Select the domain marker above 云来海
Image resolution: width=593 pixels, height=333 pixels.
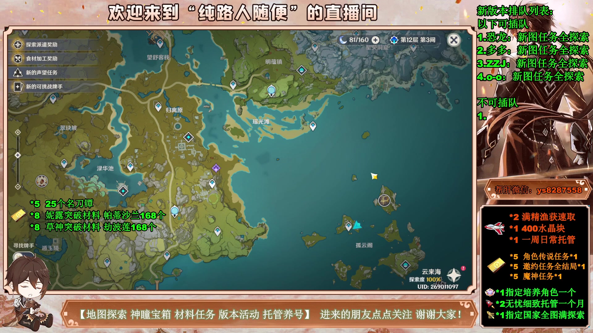[405, 265]
